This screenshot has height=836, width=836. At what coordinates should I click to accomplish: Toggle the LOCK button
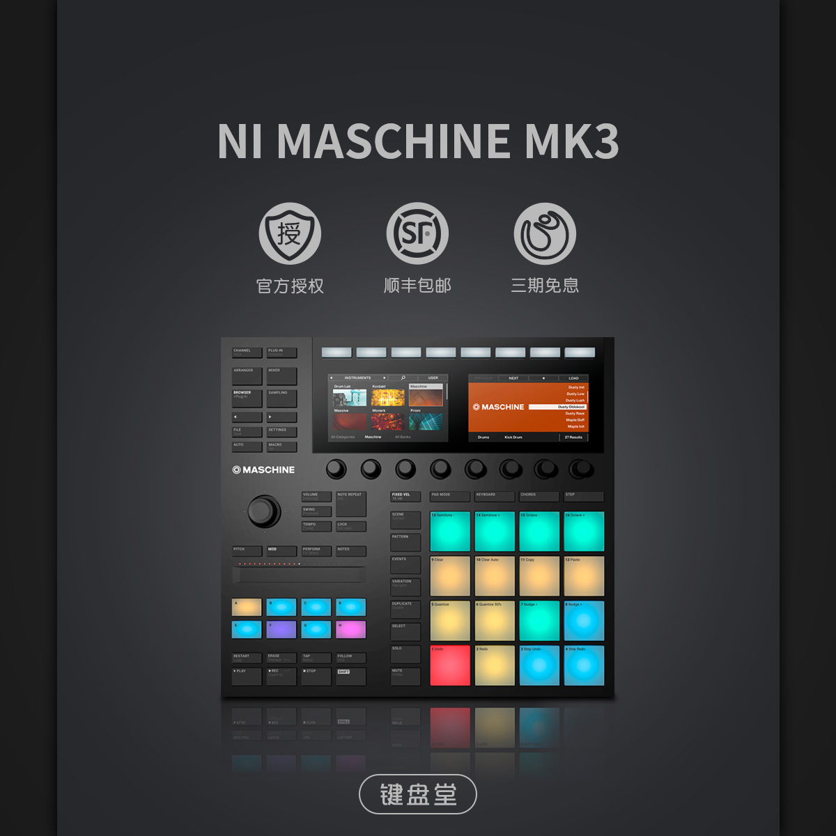coord(351,526)
